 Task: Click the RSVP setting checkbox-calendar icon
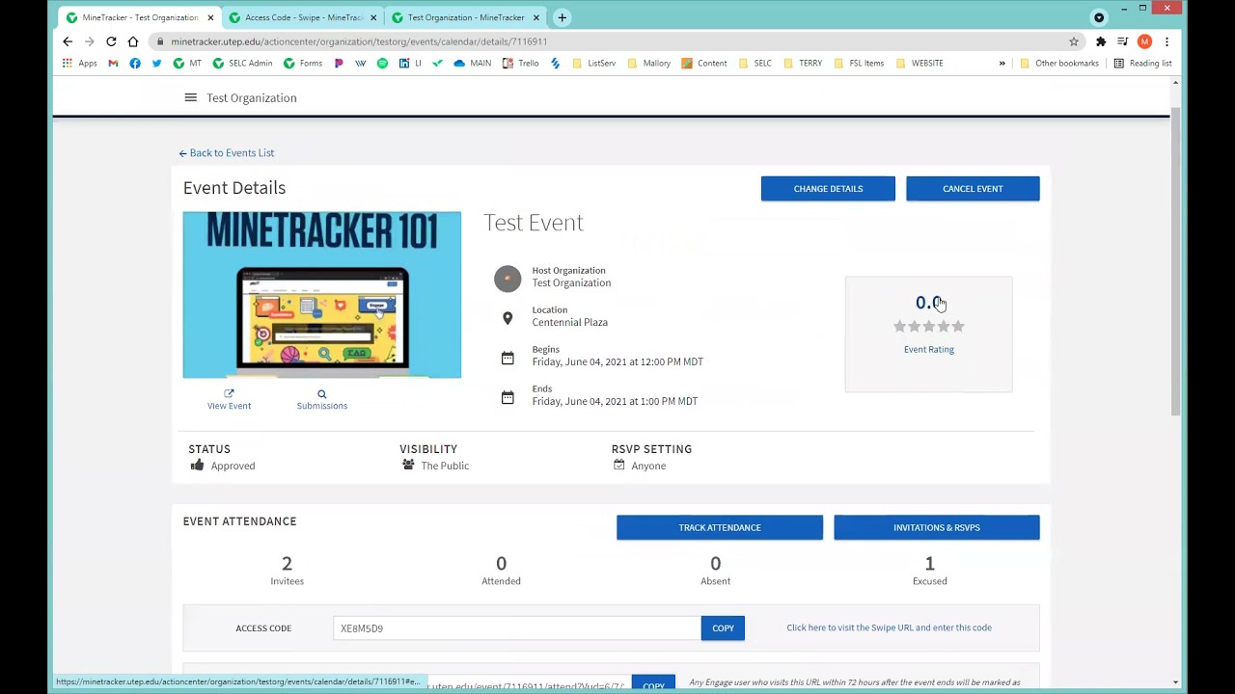pyautogui.click(x=618, y=466)
